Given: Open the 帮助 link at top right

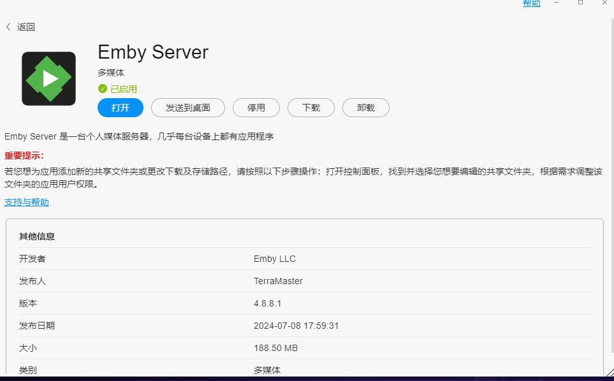Looking at the screenshot, I should coord(531,3).
